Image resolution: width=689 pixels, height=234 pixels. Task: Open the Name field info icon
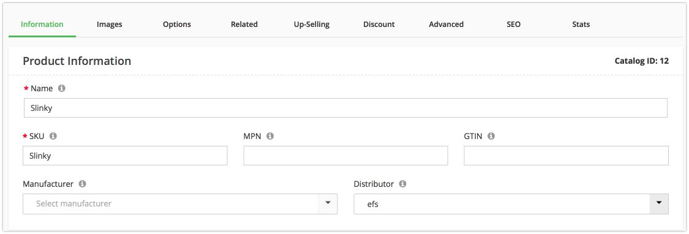[62, 88]
